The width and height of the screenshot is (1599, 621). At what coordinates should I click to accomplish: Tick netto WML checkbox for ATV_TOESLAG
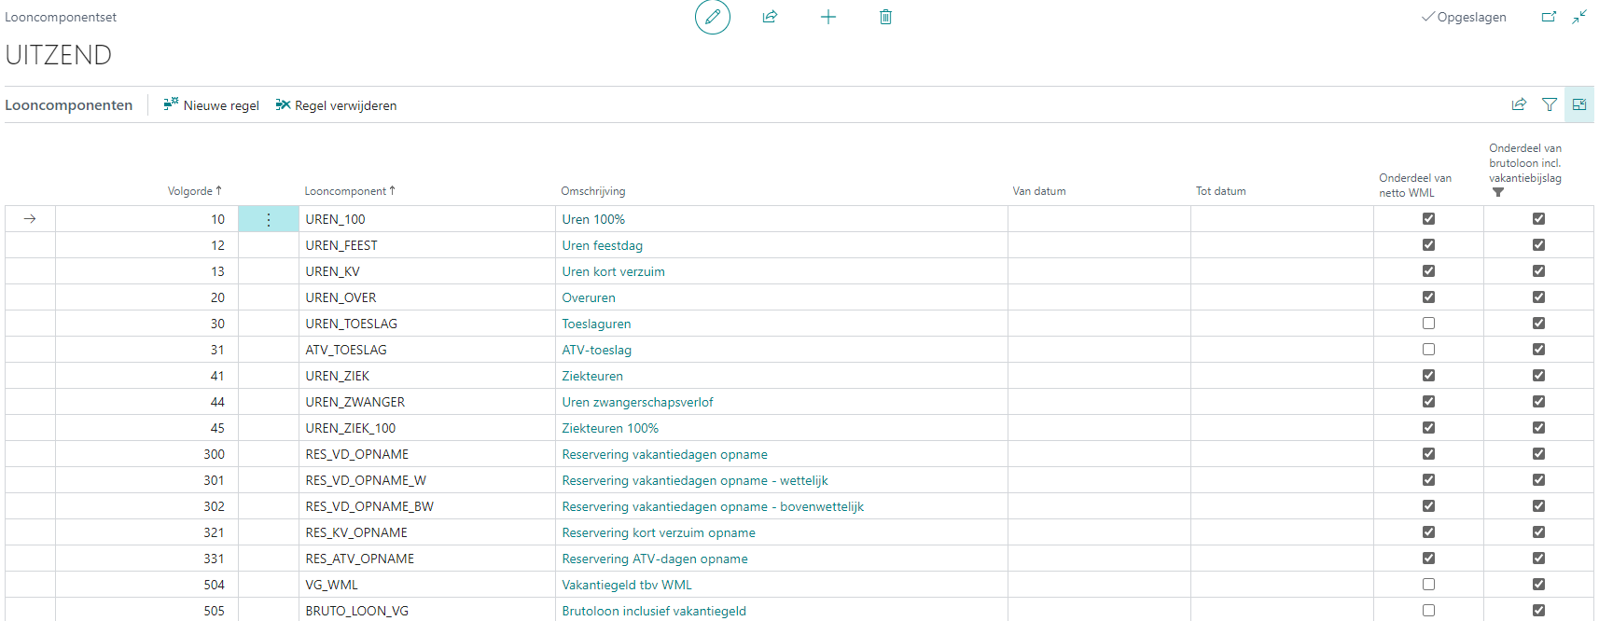pos(1428,350)
